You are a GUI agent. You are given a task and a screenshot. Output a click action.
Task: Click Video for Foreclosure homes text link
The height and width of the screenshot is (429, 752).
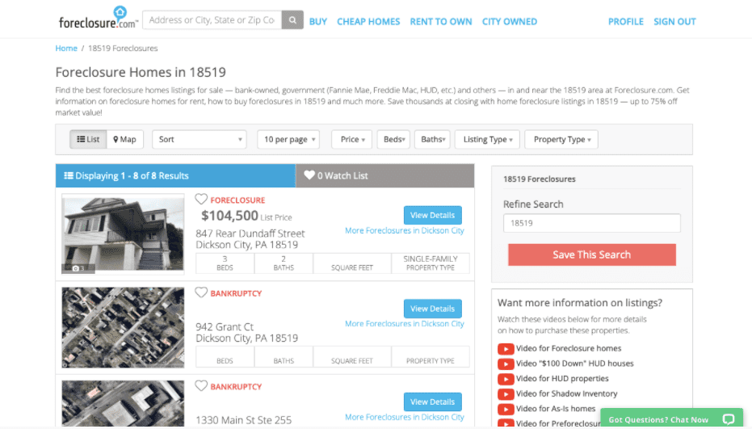569,348
